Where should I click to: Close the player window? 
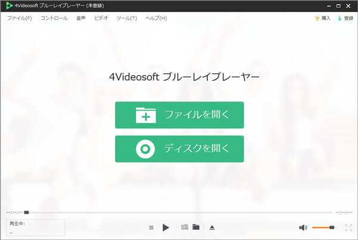348,6
